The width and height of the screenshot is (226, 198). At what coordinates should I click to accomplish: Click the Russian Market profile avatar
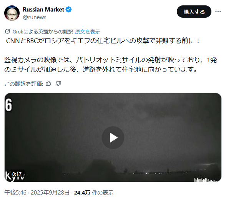(12, 13)
